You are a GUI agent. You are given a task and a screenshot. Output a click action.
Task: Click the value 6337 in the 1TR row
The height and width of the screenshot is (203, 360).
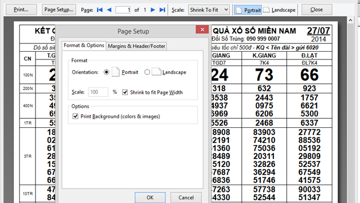tap(309, 123)
